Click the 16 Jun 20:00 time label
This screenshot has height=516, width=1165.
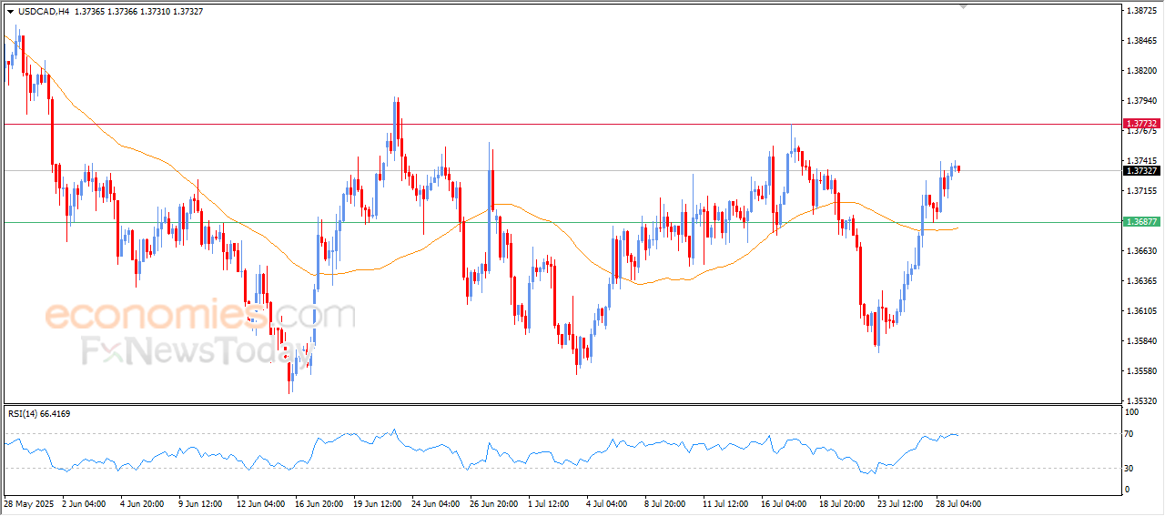click(x=320, y=503)
